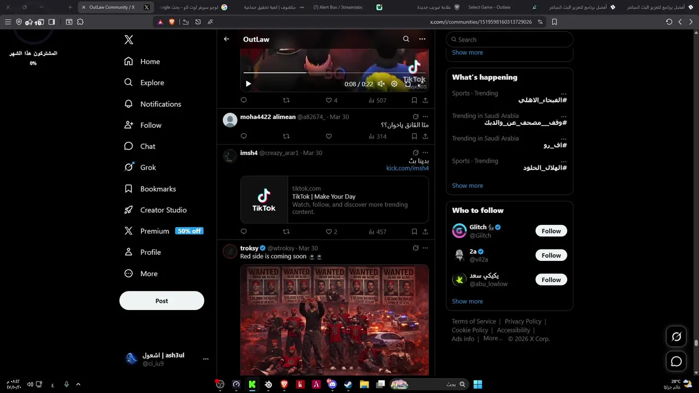Open more options on troksy post
The height and width of the screenshot is (393, 699).
pyautogui.click(x=425, y=248)
